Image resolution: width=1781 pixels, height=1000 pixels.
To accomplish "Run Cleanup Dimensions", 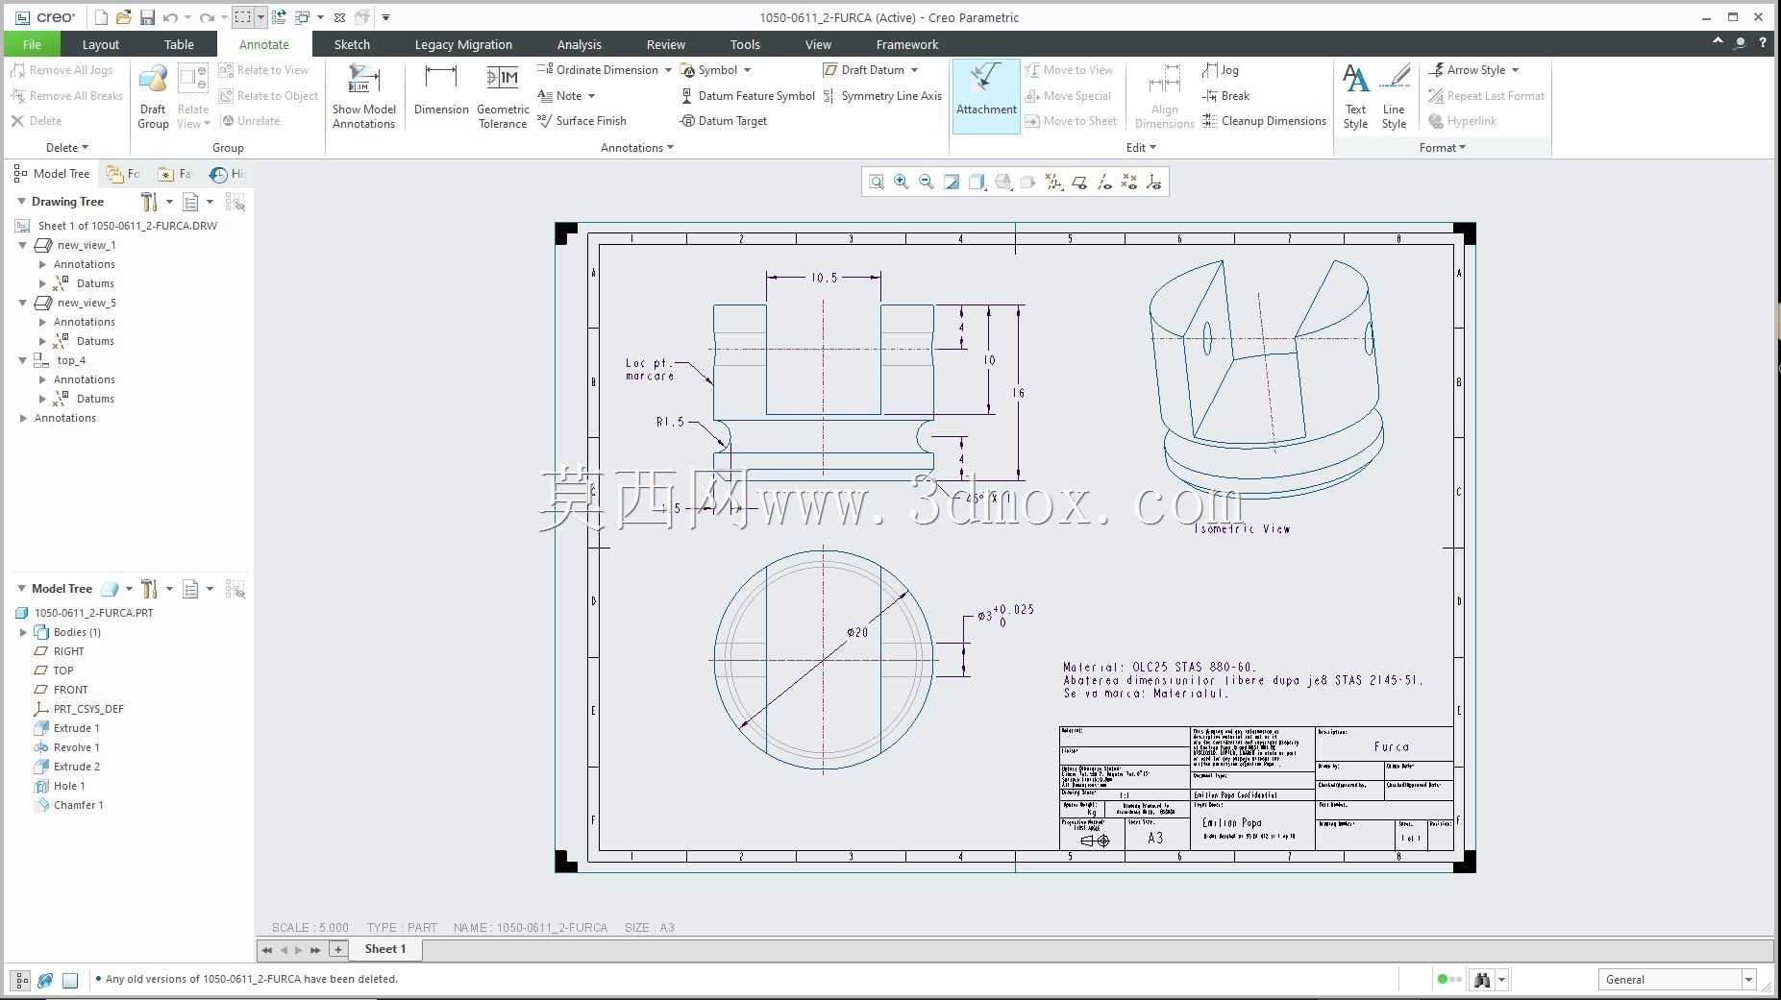I will point(1264,121).
